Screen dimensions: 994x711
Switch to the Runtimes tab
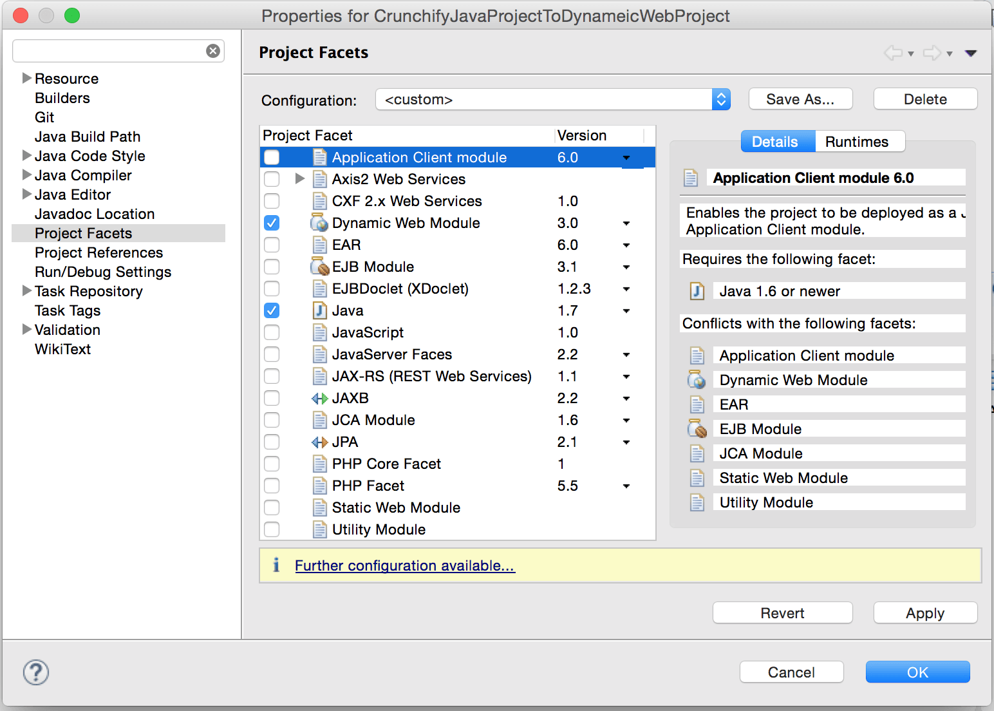coord(858,141)
